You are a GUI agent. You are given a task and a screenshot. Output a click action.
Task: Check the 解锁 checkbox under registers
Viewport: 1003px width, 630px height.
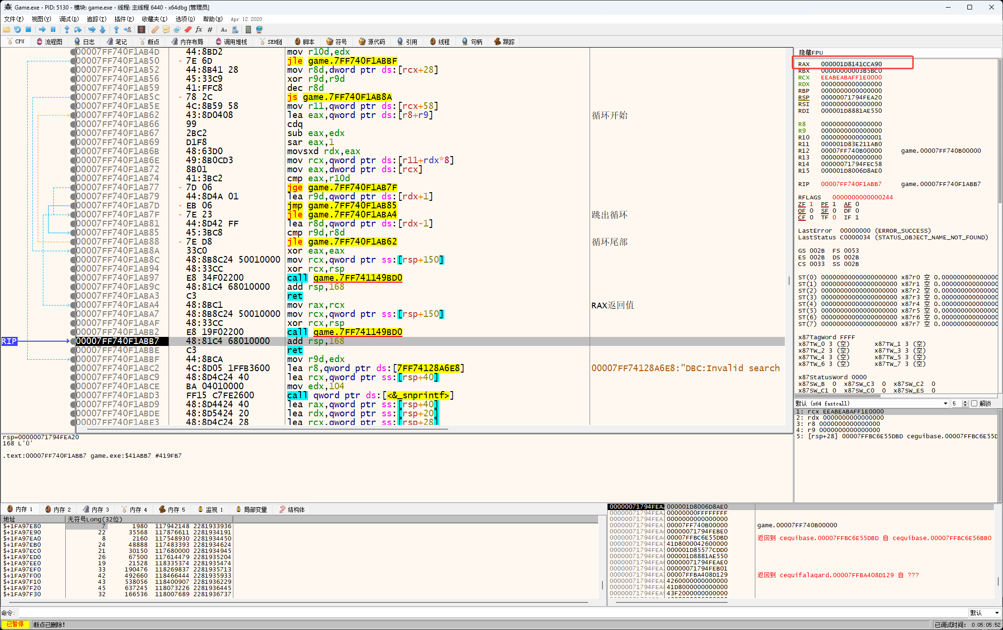[x=974, y=404]
